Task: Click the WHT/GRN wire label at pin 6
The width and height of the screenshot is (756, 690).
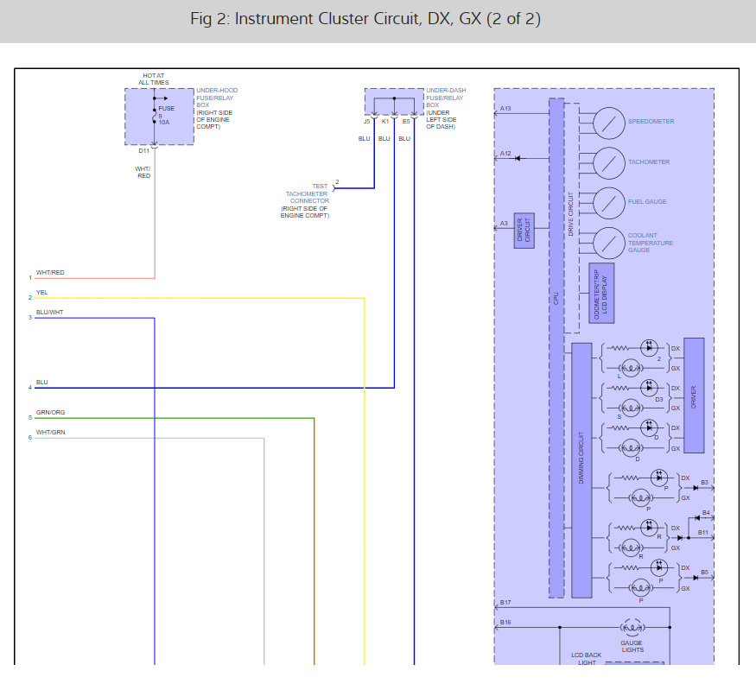Action: coord(50,433)
